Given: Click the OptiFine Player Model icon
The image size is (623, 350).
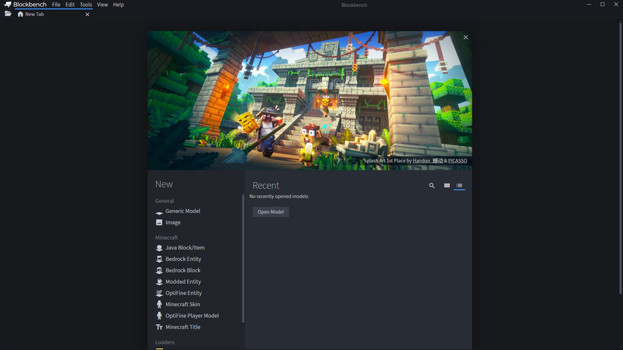Looking at the screenshot, I should [160, 316].
